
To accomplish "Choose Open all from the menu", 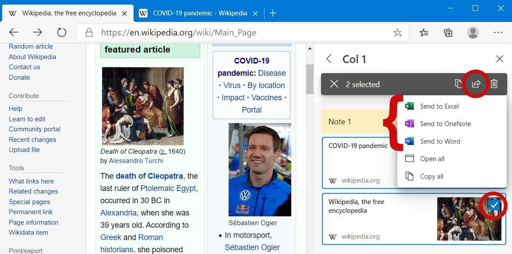I will 452,159.
